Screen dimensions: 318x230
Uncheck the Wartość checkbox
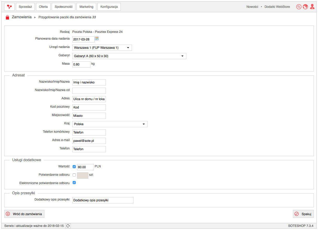tap(74, 167)
